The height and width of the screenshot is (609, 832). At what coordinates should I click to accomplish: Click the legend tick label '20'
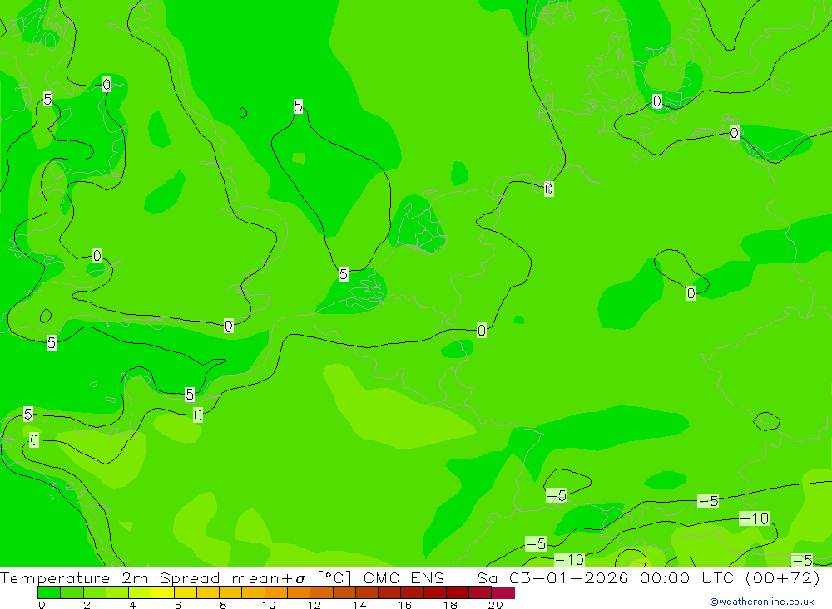496,605
